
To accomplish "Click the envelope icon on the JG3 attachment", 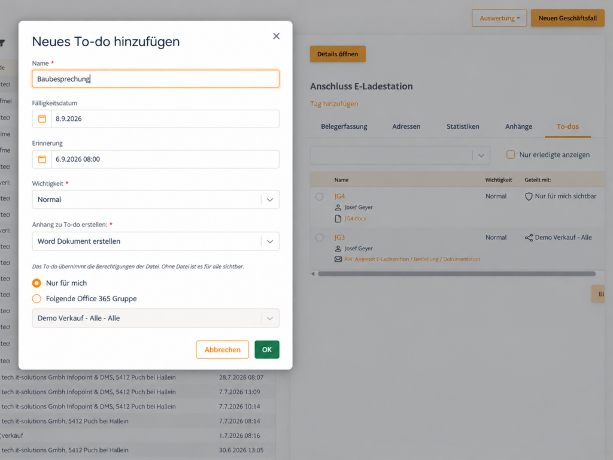I will (338, 259).
